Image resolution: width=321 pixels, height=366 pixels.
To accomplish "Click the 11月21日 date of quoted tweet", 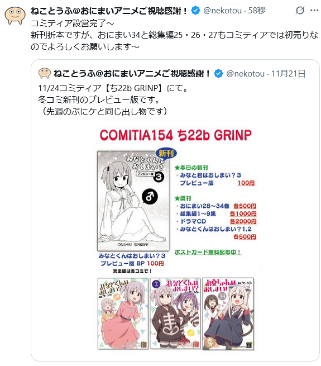I will pyautogui.click(x=288, y=74).
